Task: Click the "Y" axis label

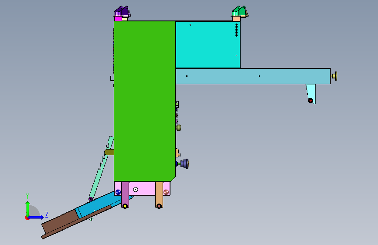Action: 27,196
